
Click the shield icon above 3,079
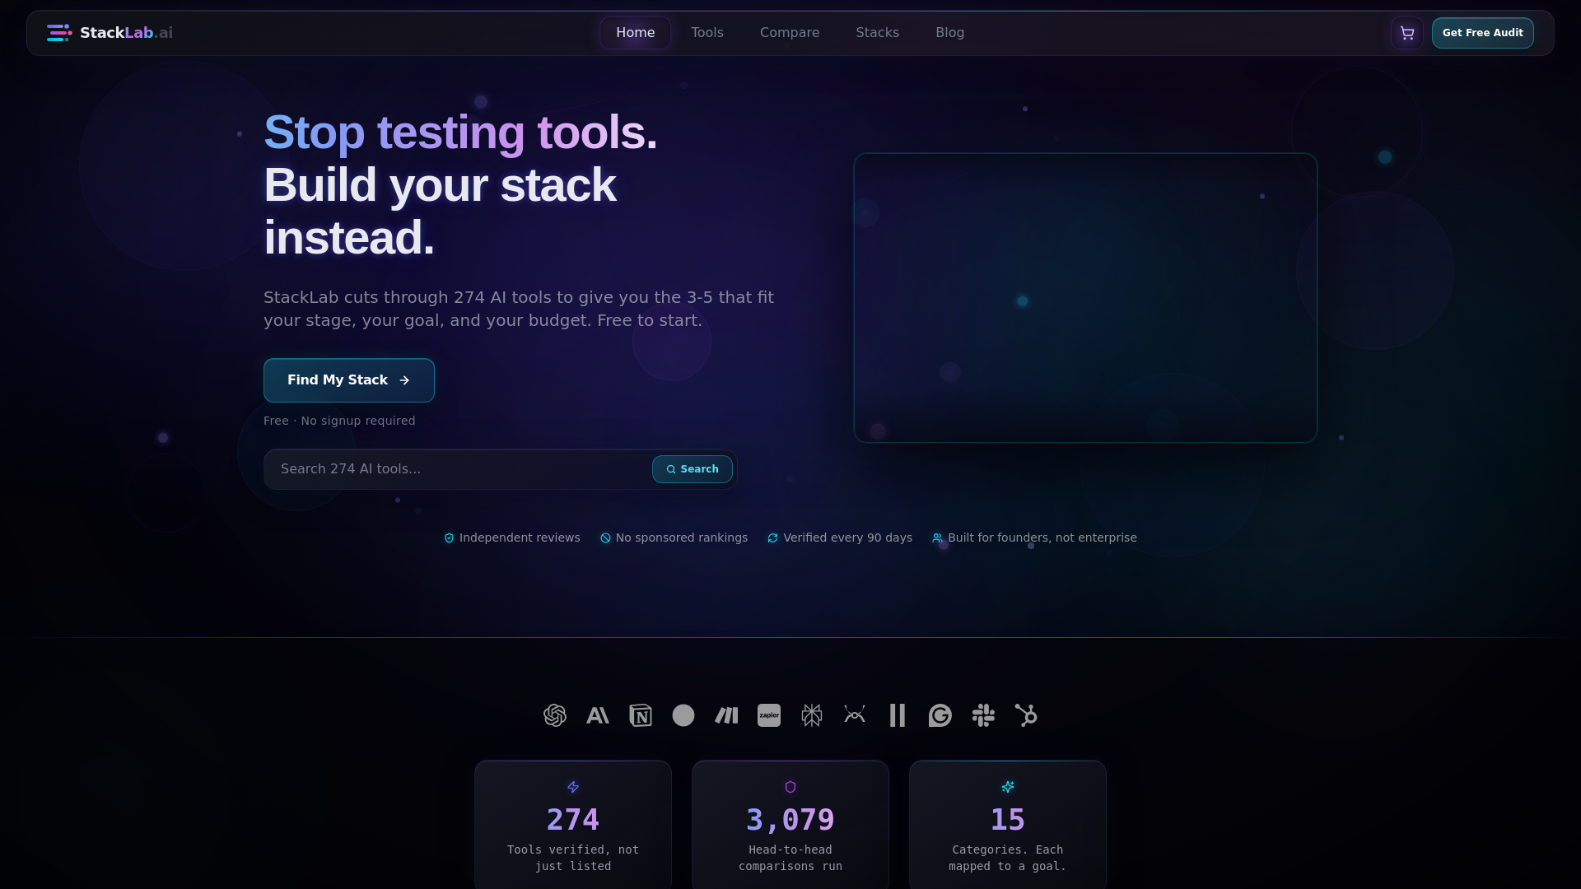(x=790, y=787)
